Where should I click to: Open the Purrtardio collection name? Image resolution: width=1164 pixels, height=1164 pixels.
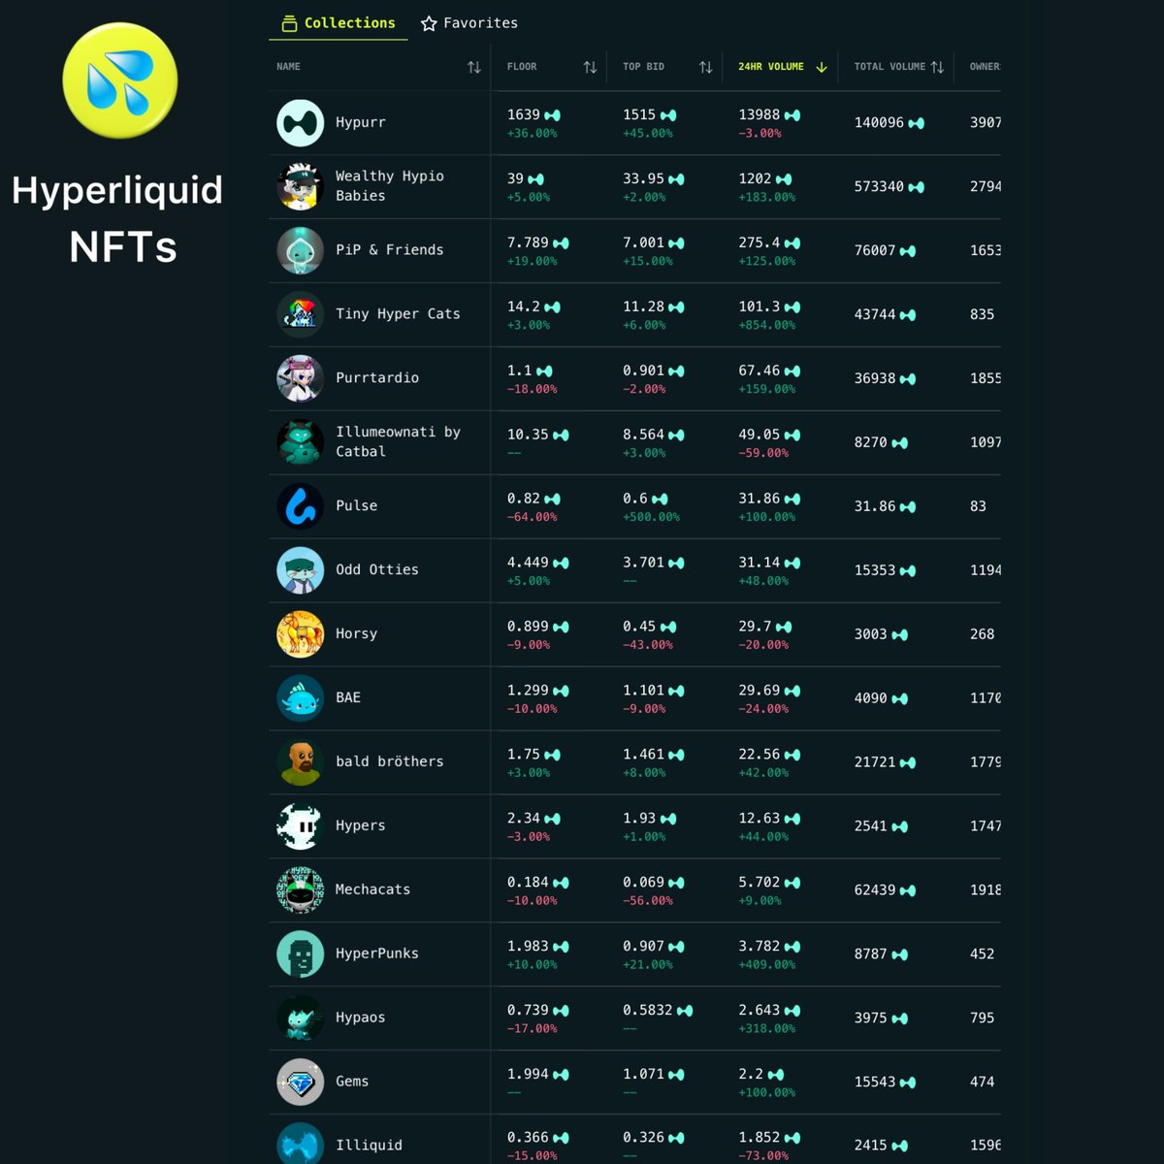pos(377,378)
